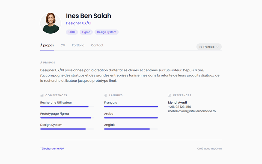
Task: Click Ines Ben Salah's profile photo
Action: (51, 23)
